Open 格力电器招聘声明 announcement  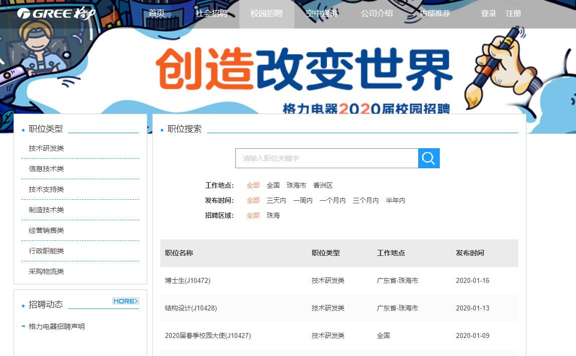tap(57, 326)
